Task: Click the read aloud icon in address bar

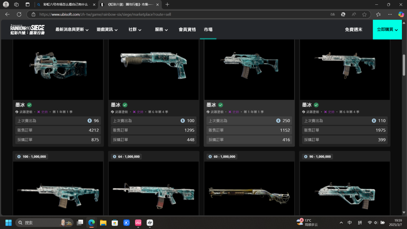Action: (354, 15)
